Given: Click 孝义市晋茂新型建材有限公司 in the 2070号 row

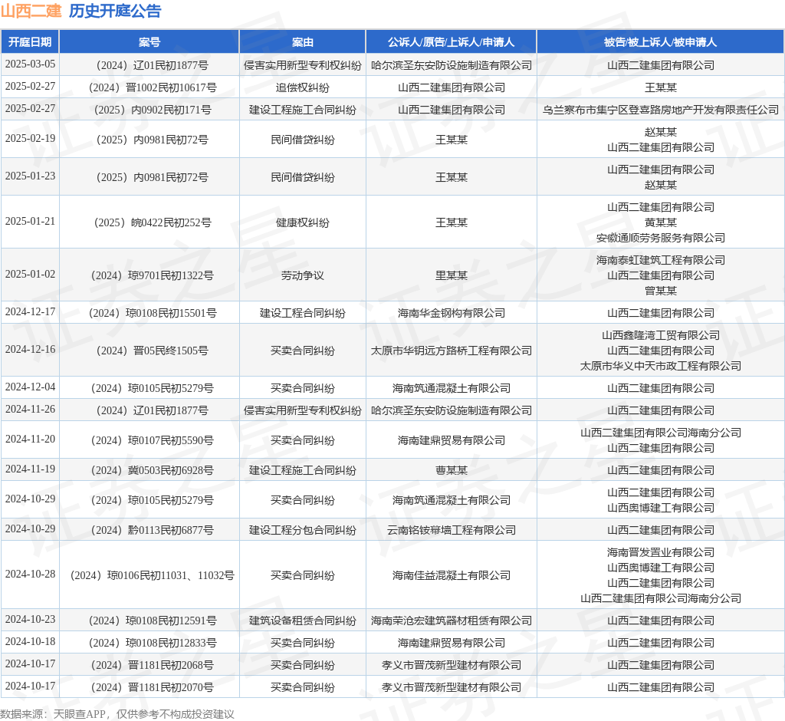Looking at the screenshot, I should tap(451, 687).
